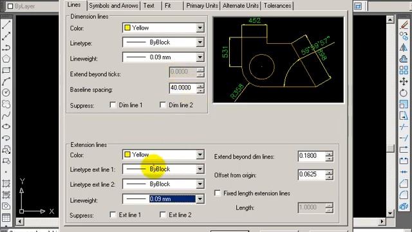Viewport: 412px width, 232px height.
Task: Toggle Suppress Ext line 1 checkbox
Action: (113, 215)
